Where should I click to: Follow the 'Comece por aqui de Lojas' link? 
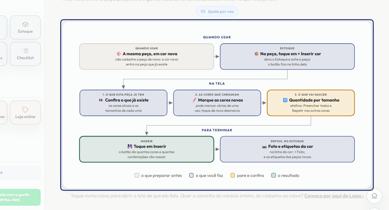(x=334, y=196)
